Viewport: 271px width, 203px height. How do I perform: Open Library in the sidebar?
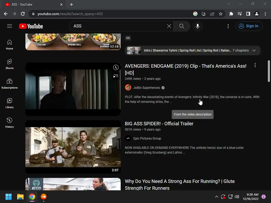point(10,103)
